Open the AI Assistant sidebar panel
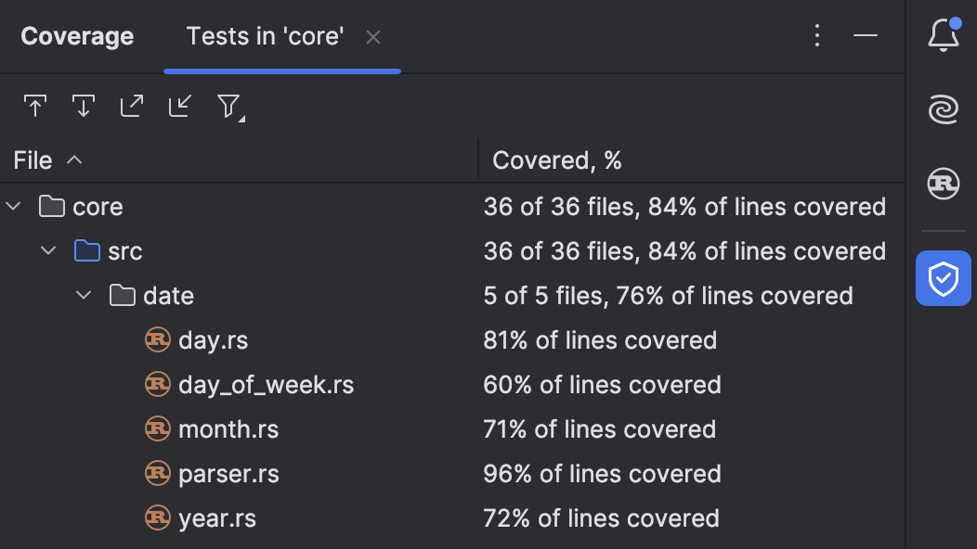The image size is (977, 549). coord(943,109)
